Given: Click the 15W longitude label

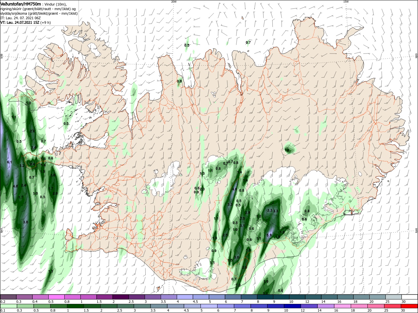Looking at the screenshot, I should click(346, 2).
